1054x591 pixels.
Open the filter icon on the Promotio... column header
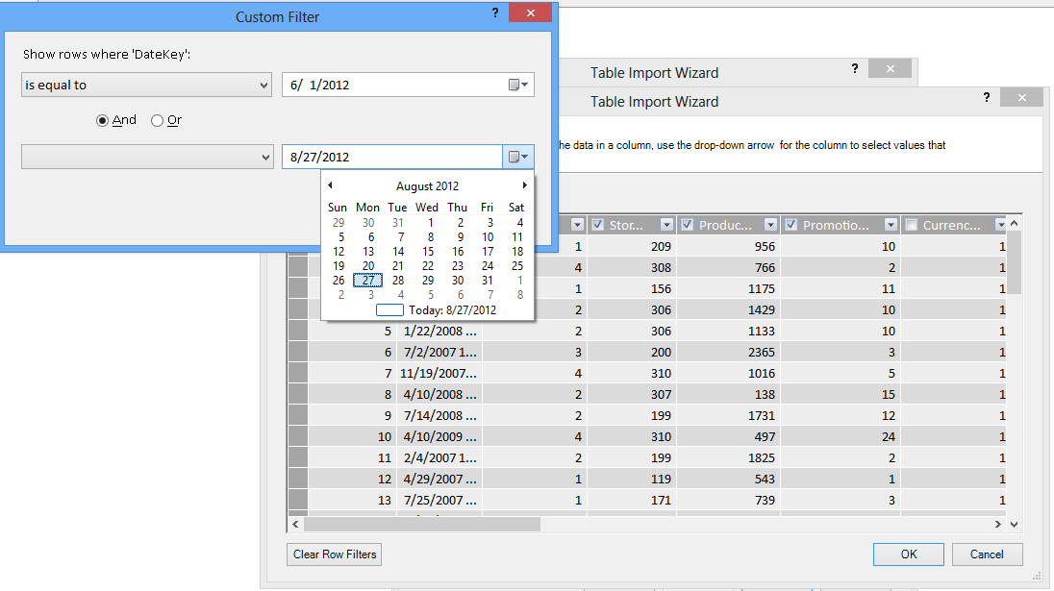pyautogui.click(x=891, y=224)
